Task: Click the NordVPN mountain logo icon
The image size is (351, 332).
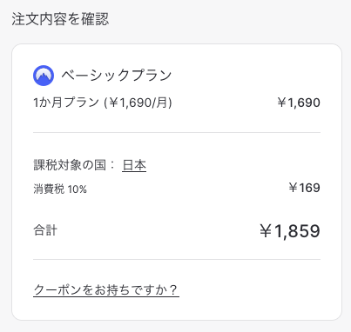Action: [x=44, y=76]
